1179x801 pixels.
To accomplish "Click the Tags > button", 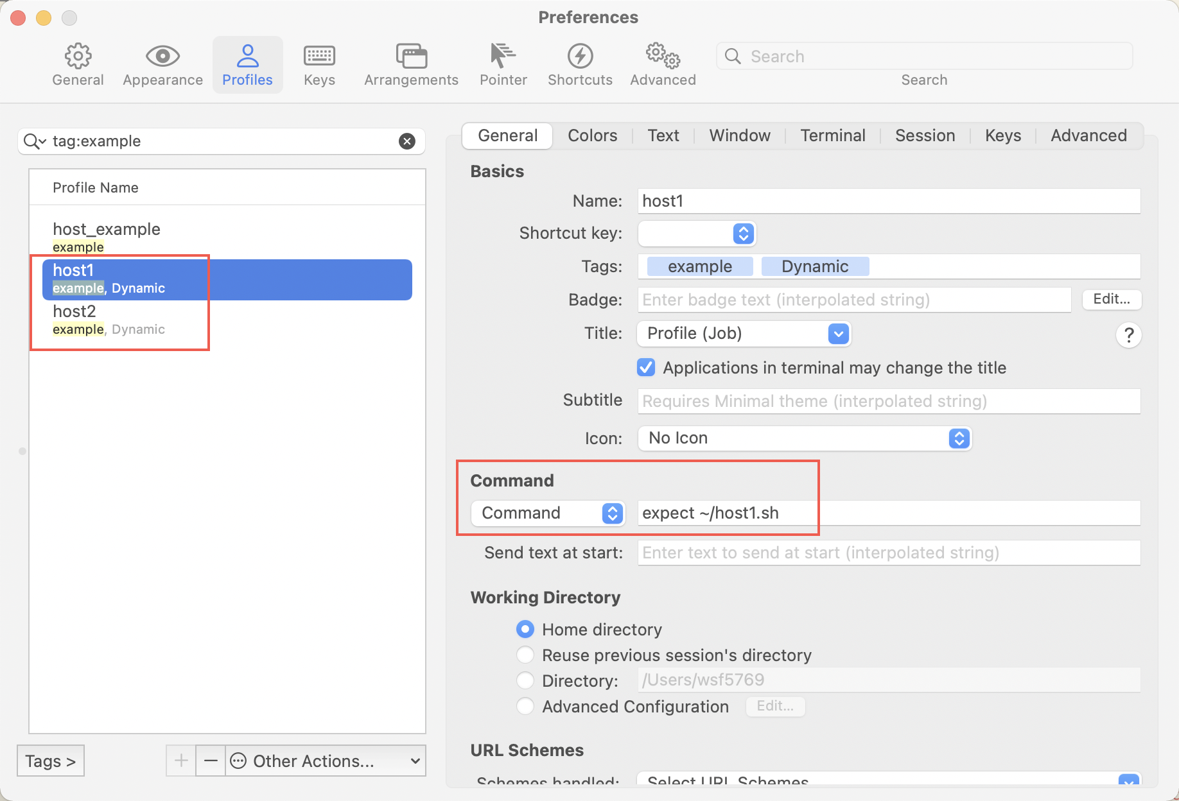I will (51, 761).
